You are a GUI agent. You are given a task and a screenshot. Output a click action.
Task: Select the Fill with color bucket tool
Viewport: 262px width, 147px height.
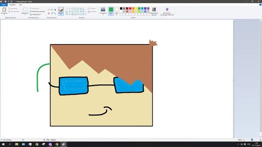click(x=52, y=10)
